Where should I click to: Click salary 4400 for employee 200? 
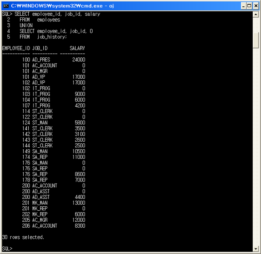80,197
